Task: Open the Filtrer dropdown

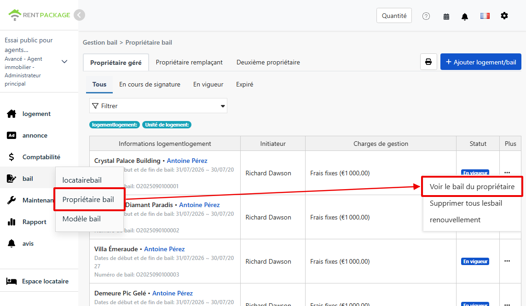Action: tap(158, 106)
